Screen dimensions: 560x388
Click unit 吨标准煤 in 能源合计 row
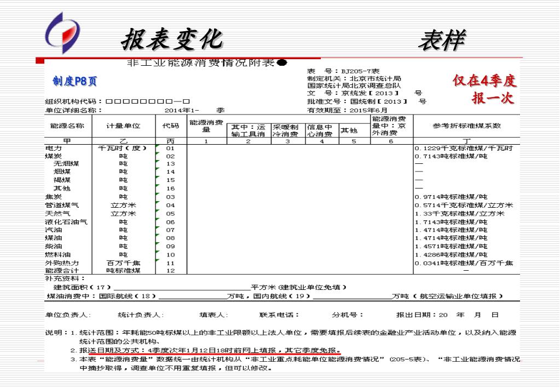124,271
